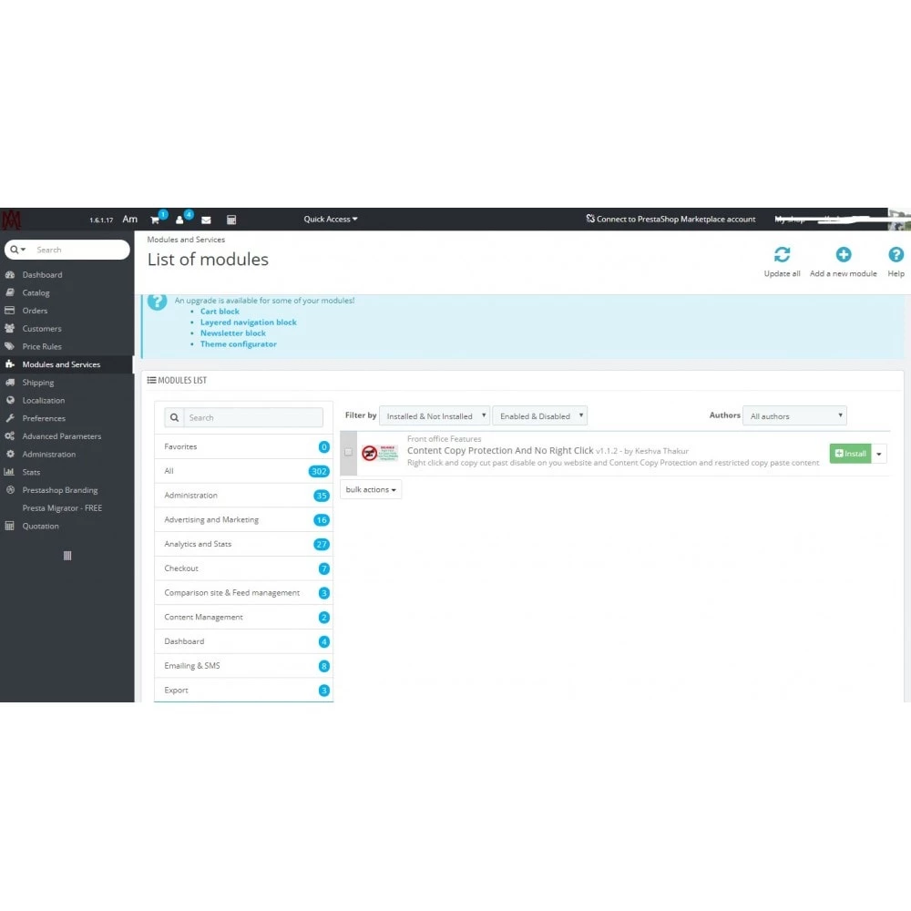Click the Front office Features label
The image size is (911, 911).
[444, 439]
